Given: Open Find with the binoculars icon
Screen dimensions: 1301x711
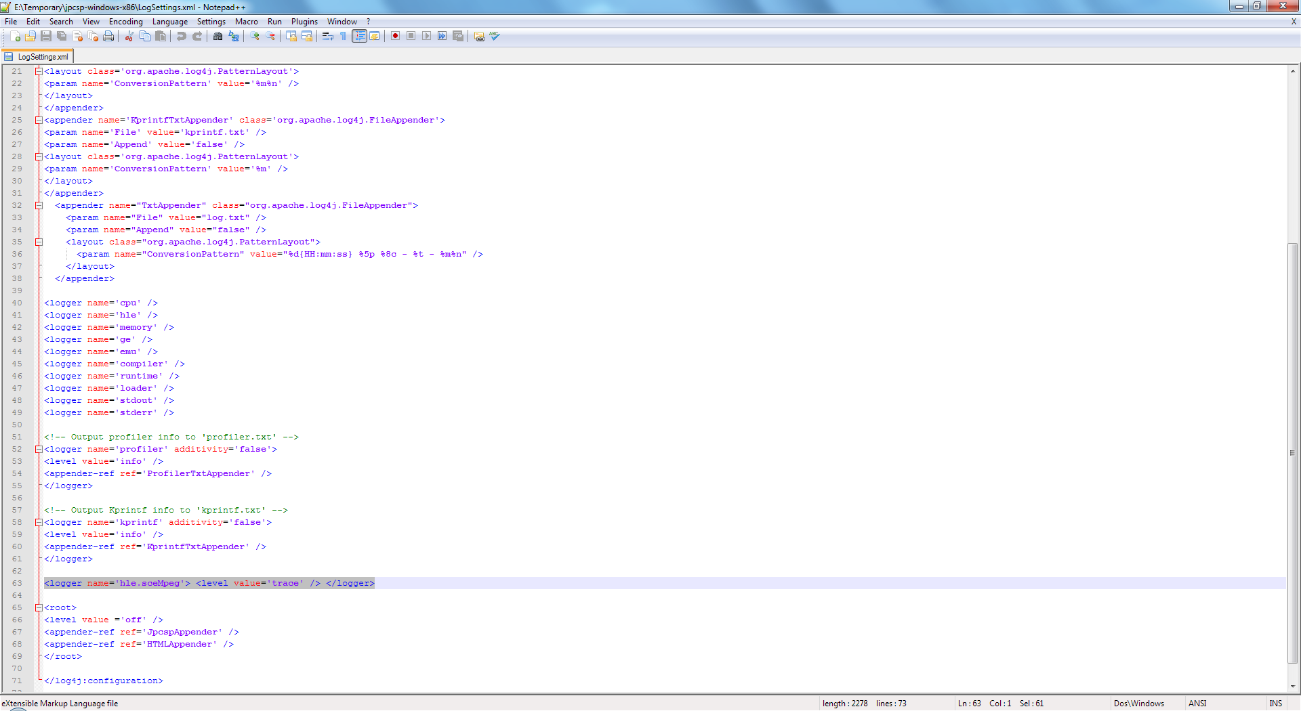Looking at the screenshot, I should 218,37.
